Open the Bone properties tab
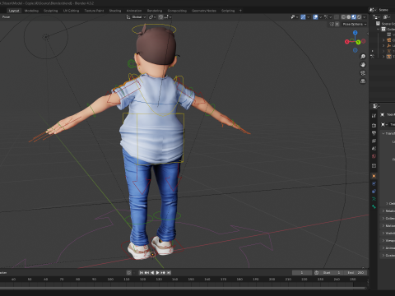 point(374,206)
